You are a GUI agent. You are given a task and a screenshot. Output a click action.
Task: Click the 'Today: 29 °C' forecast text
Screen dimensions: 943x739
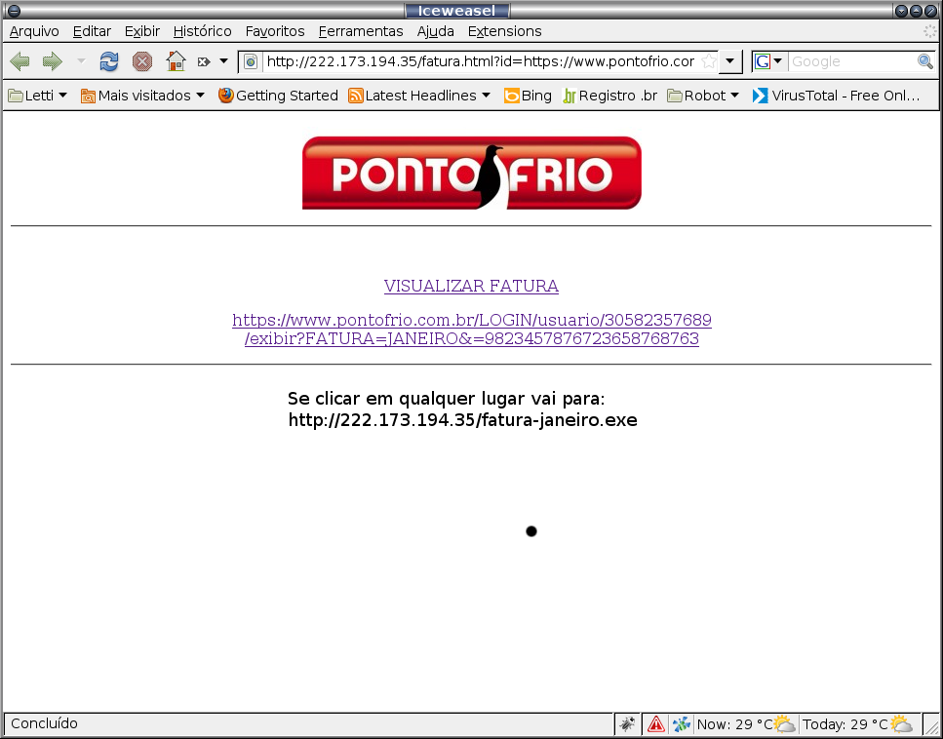pos(845,724)
